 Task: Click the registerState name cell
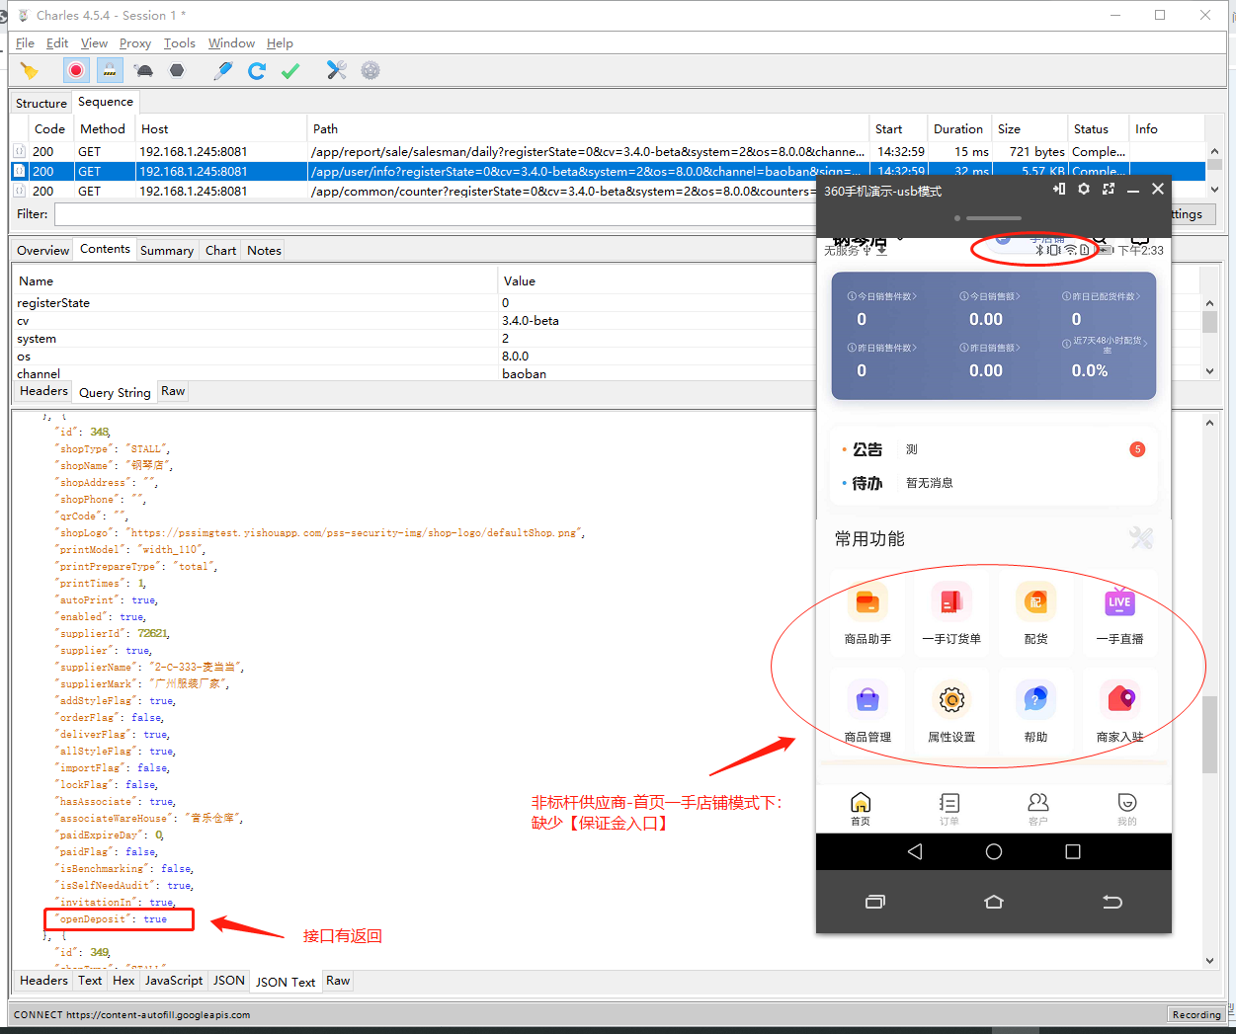pos(53,303)
